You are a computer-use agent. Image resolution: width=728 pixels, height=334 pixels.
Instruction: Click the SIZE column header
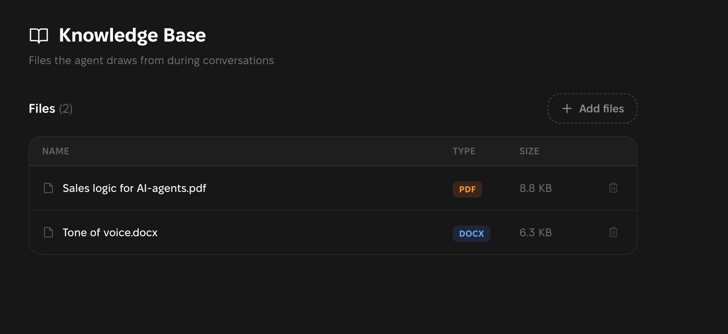tap(529, 151)
